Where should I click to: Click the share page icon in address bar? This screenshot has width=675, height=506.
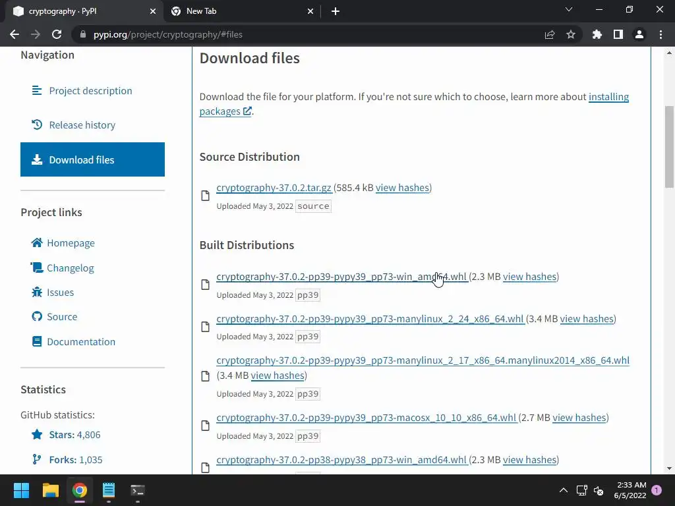tap(550, 34)
